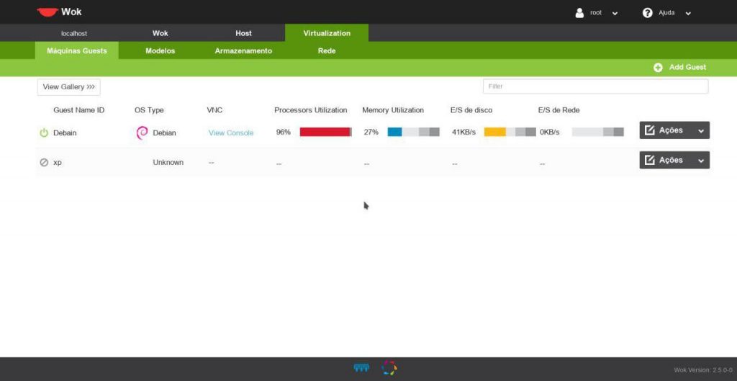This screenshot has height=381, width=737.
Task: Click the colorful circle icon in footer
Action: [x=389, y=368]
